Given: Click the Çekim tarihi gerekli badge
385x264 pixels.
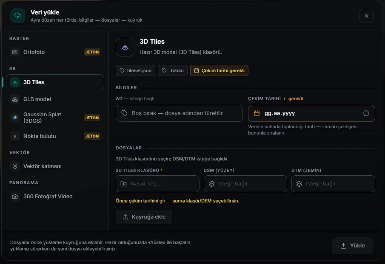Looking at the screenshot, I should pyautogui.click(x=219, y=70).
